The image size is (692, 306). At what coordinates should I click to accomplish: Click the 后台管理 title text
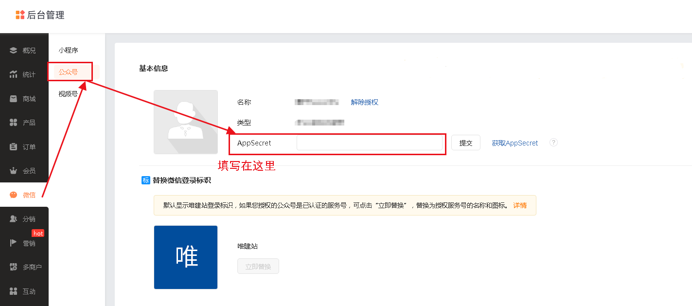tap(46, 15)
